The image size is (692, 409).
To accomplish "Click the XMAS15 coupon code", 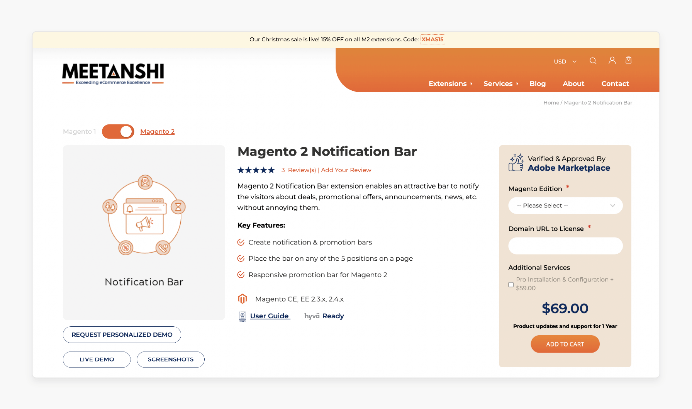I will click(x=432, y=39).
